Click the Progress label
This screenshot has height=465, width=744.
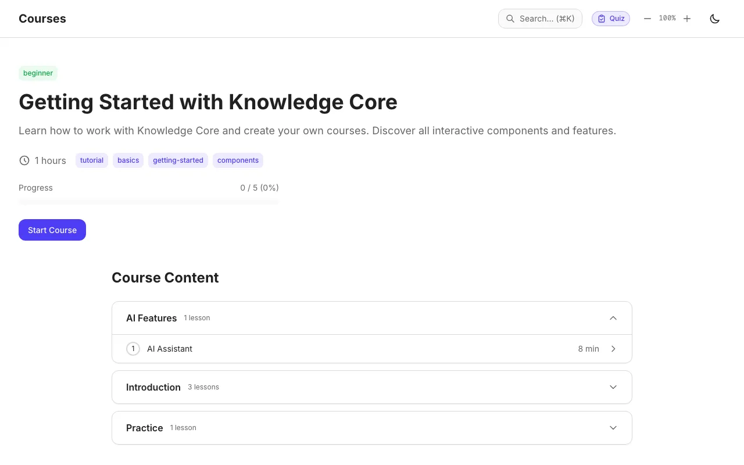(x=35, y=188)
